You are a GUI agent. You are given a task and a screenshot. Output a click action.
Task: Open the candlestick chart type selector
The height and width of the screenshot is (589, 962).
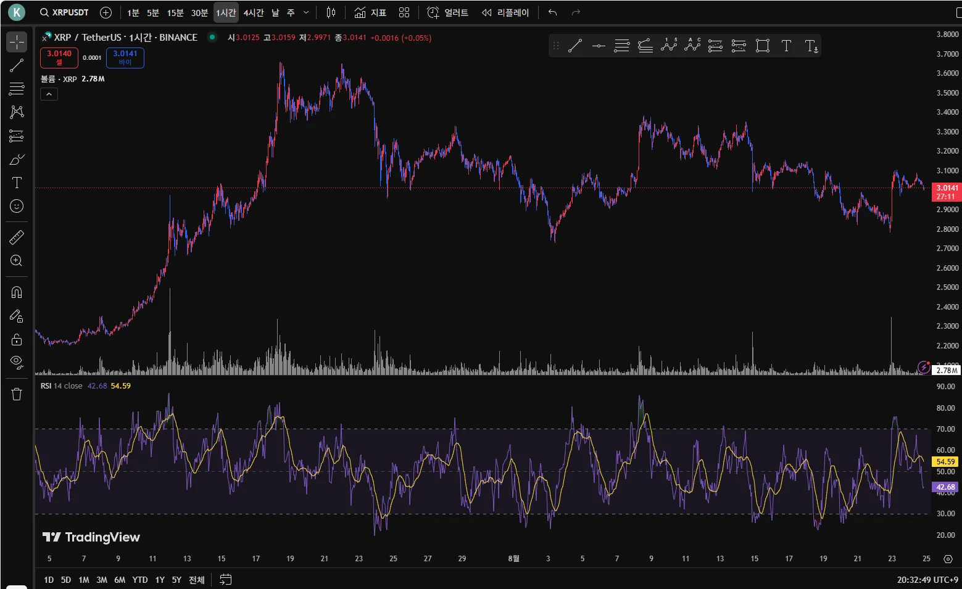[331, 12]
